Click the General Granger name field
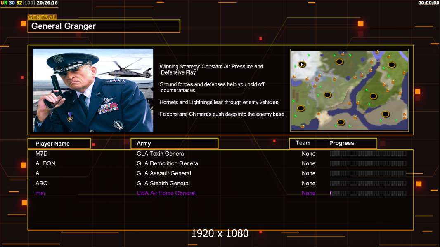The width and height of the screenshot is (440, 247). click(104, 26)
